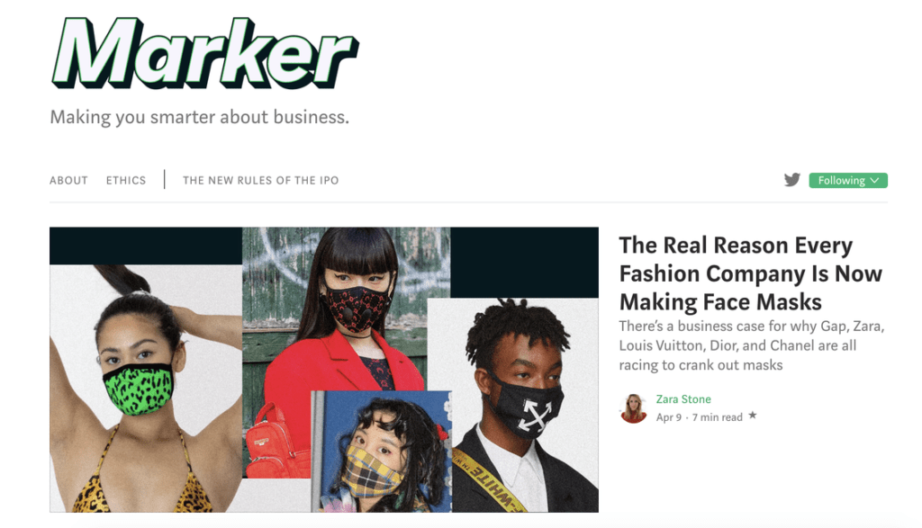Click the tagline Making you smarter about business

(199, 117)
